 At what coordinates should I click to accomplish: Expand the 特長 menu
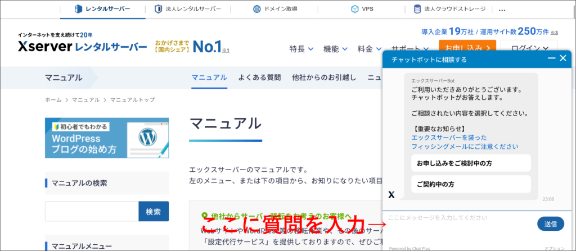click(x=301, y=49)
